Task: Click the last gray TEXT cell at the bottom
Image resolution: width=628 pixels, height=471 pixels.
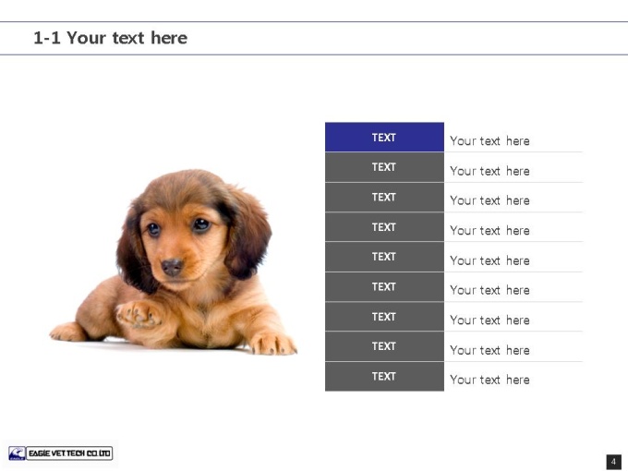Action: tap(384, 377)
